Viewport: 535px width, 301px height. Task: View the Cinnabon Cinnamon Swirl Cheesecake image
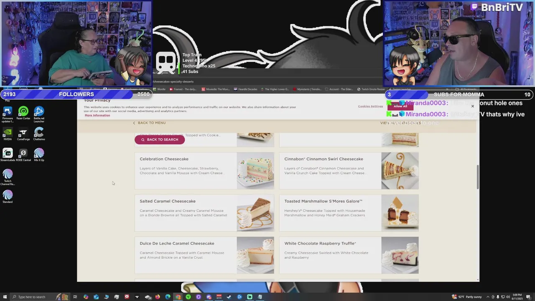click(x=400, y=171)
